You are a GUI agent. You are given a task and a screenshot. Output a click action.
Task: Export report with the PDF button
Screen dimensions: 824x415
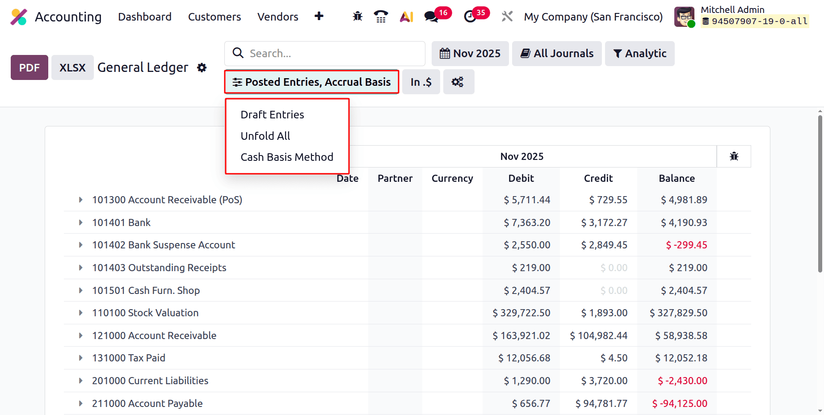click(x=29, y=67)
